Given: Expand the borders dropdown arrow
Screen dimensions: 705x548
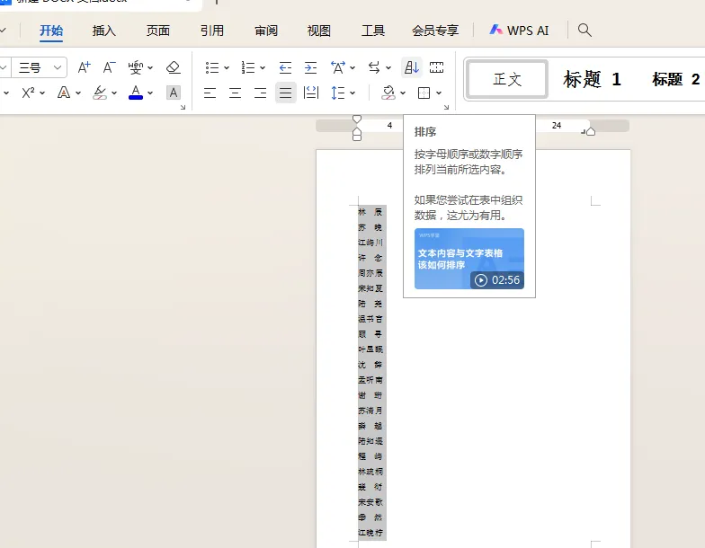Looking at the screenshot, I should tap(439, 93).
